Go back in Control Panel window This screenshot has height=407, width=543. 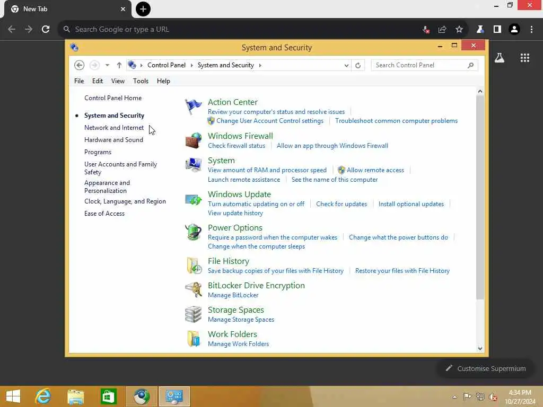tap(80, 65)
